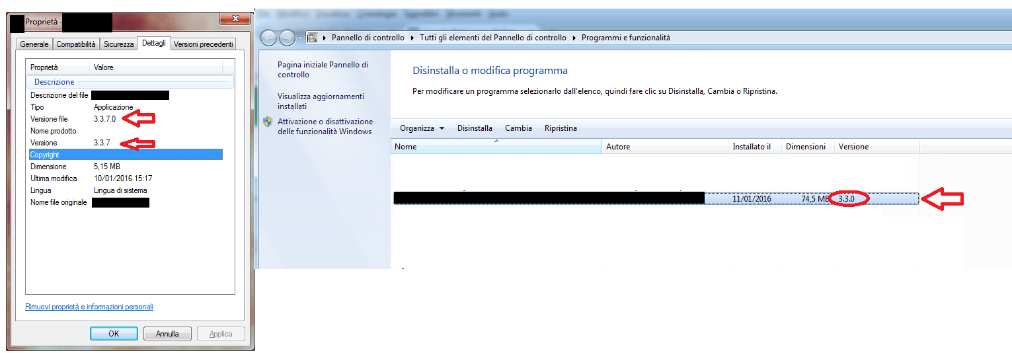
Task: Select Programmi e funzionalità breadcrumb
Action: (x=626, y=38)
